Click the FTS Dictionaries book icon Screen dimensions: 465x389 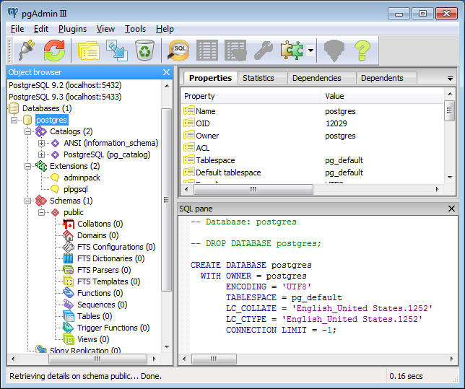coord(68,258)
